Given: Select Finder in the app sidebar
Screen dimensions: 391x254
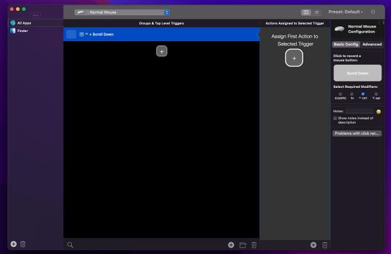Looking at the screenshot, I should pos(35,31).
